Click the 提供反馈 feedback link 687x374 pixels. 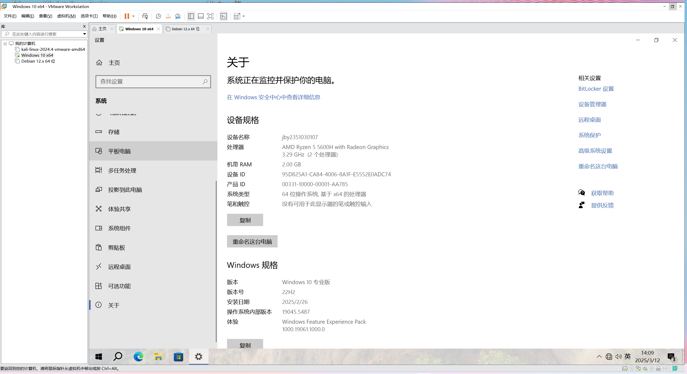[x=602, y=205]
